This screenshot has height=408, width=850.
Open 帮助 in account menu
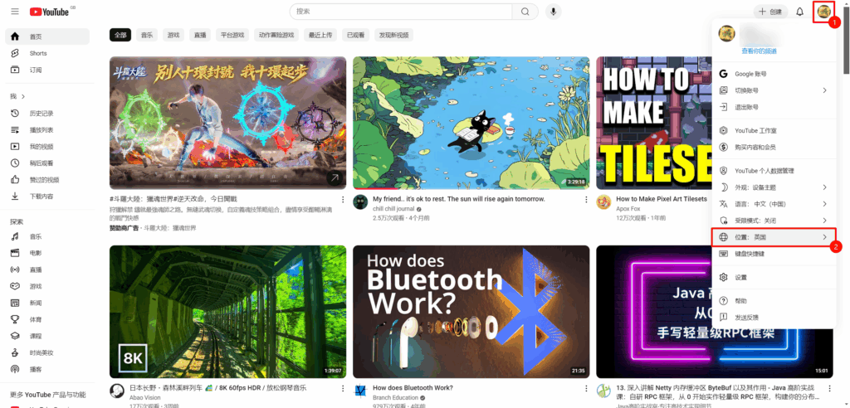coord(774,301)
